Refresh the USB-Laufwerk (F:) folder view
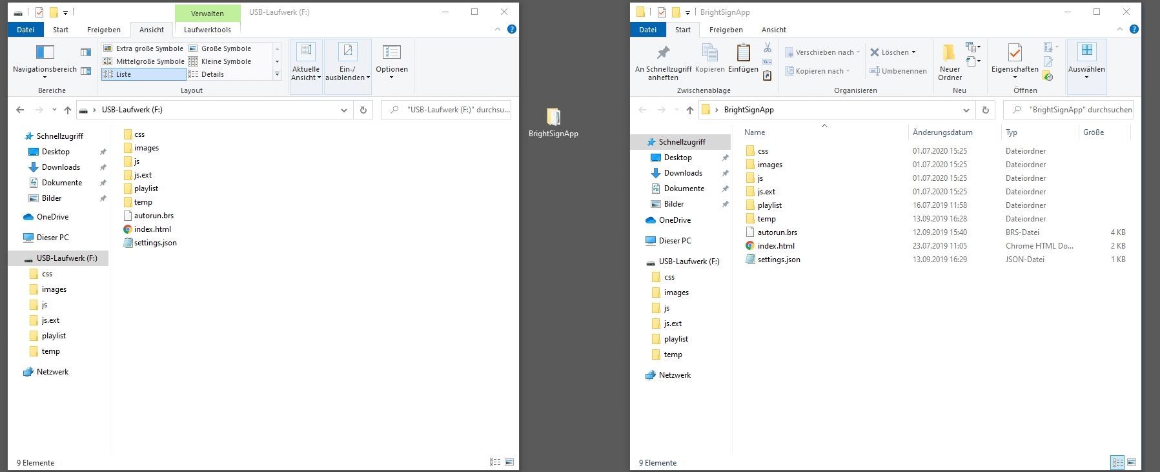The image size is (1160, 472). [x=363, y=110]
